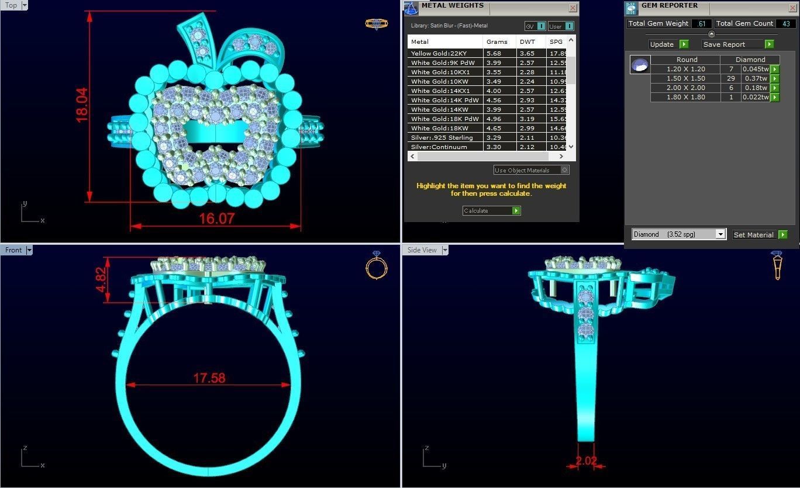This screenshot has height=488, width=800.
Task: Click the 5.68 grams cell
Action: click(x=499, y=53)
